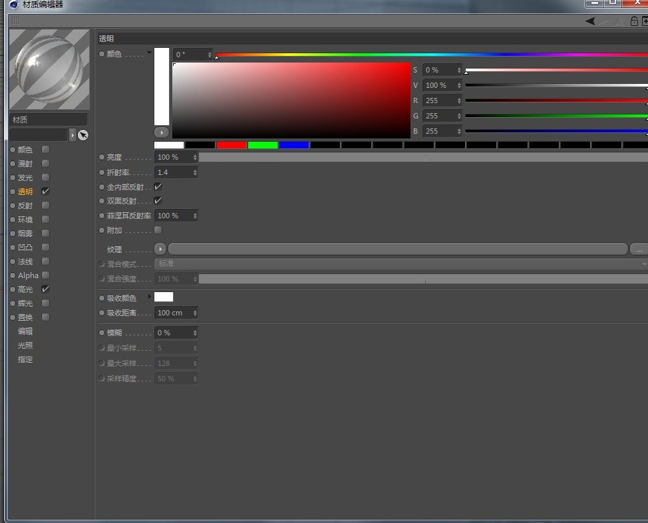
Task: Click the unlock padlock icon
Action: (x=634, y=21)
